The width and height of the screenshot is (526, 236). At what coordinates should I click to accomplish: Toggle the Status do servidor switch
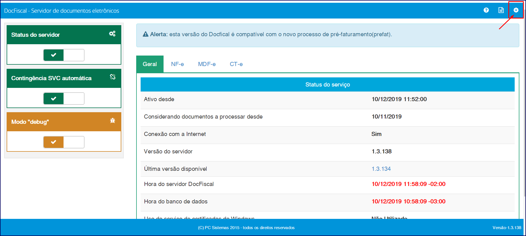point(64,55)
